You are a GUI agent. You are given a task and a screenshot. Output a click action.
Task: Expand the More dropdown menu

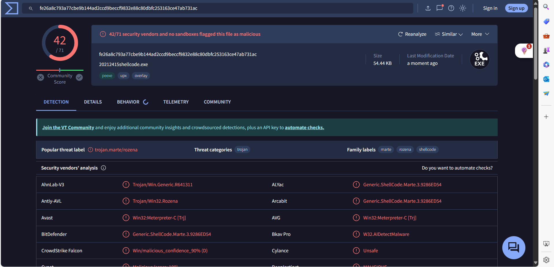coord(480,34)
